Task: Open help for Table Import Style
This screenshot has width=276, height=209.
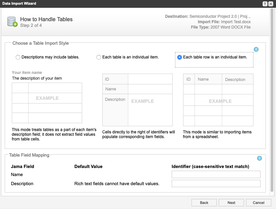Action: tap(256, 49)
